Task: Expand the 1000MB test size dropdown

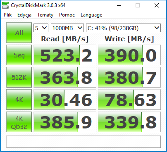Action: click(67, 28)
